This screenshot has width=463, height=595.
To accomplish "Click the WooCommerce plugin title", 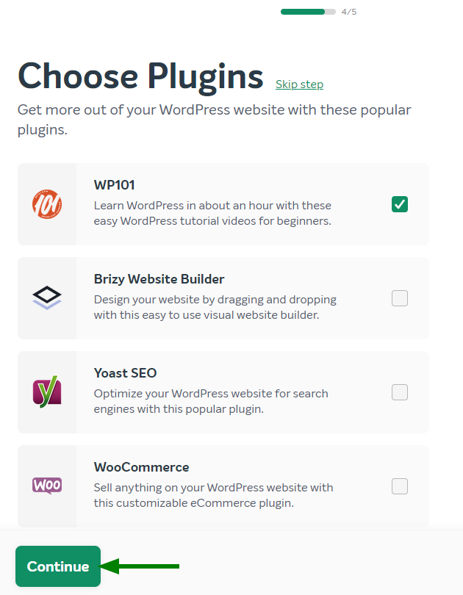I will pyautogui.click(x=141, y=466).
